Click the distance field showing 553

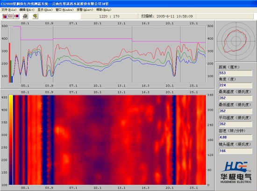click(x=236, y=73)
